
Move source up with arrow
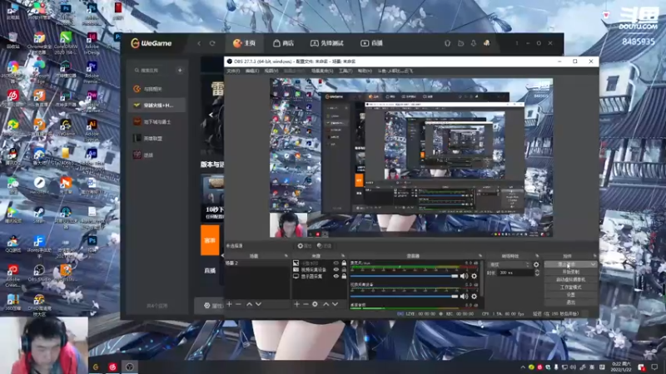[x=326, y=304]
